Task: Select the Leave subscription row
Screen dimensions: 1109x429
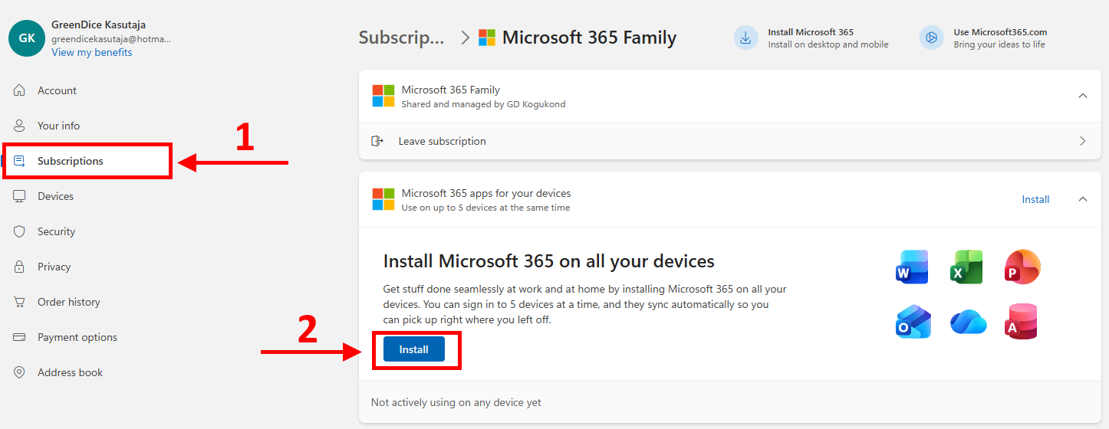Action: pos(730,141)
